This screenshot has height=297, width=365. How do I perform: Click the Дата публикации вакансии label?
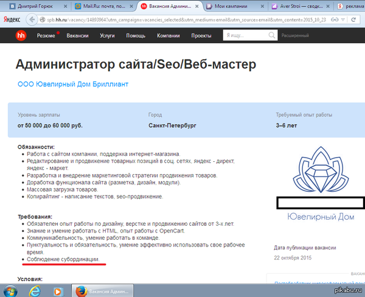pos(305,248)
